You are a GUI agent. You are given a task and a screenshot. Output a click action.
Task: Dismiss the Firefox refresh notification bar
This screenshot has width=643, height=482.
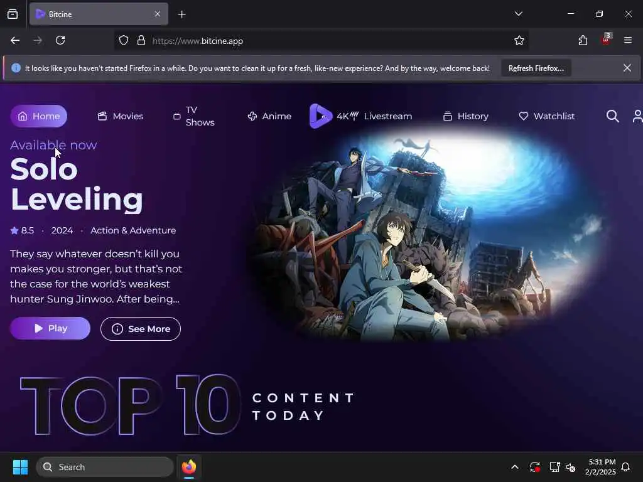click(627, 68)
